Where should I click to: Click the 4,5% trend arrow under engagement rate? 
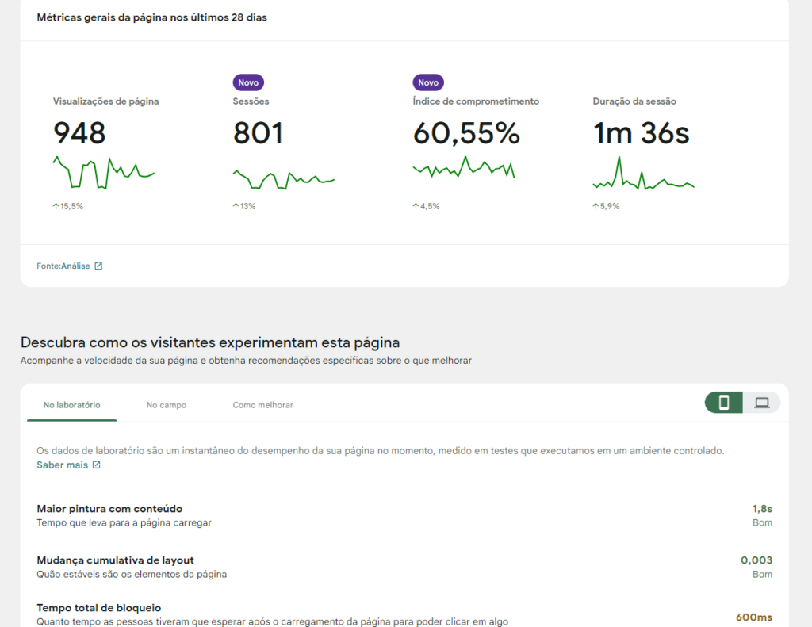(x=415, y=205)
